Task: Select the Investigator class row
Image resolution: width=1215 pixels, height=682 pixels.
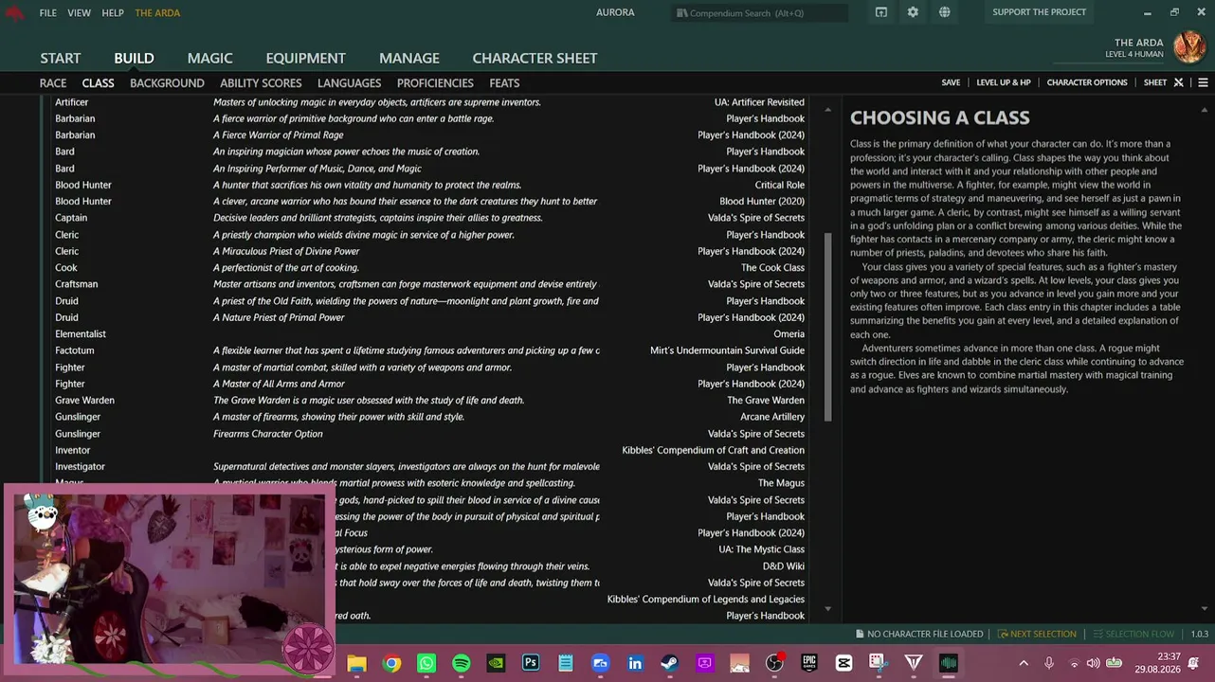Action: point(430,467)
